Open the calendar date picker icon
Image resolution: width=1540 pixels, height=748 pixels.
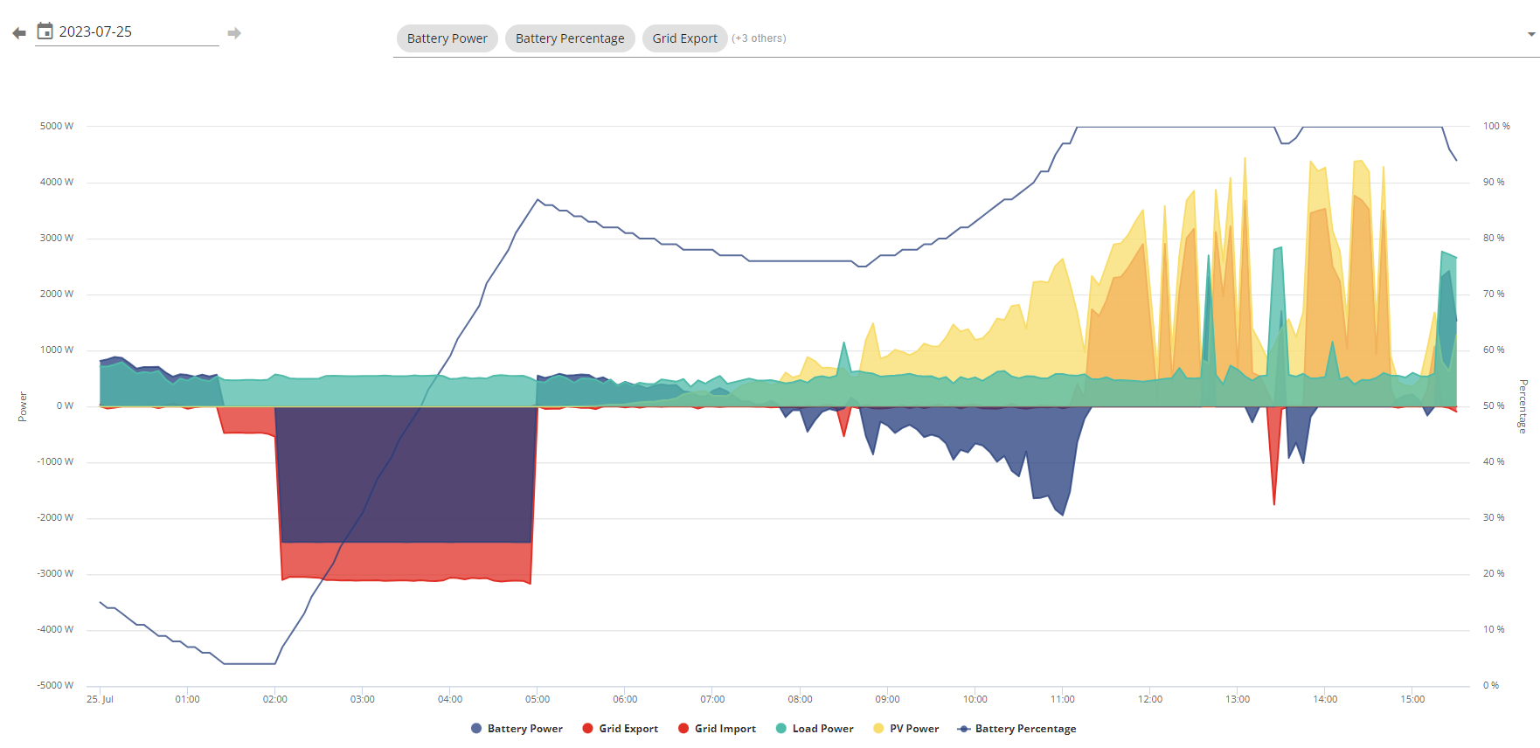[x=45, y=31]
